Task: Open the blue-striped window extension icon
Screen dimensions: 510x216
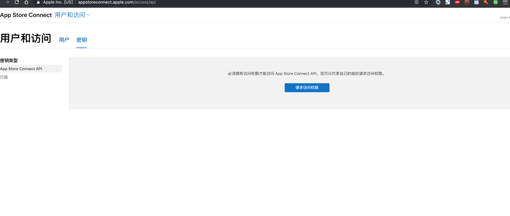Action: (x=476, y=2)
